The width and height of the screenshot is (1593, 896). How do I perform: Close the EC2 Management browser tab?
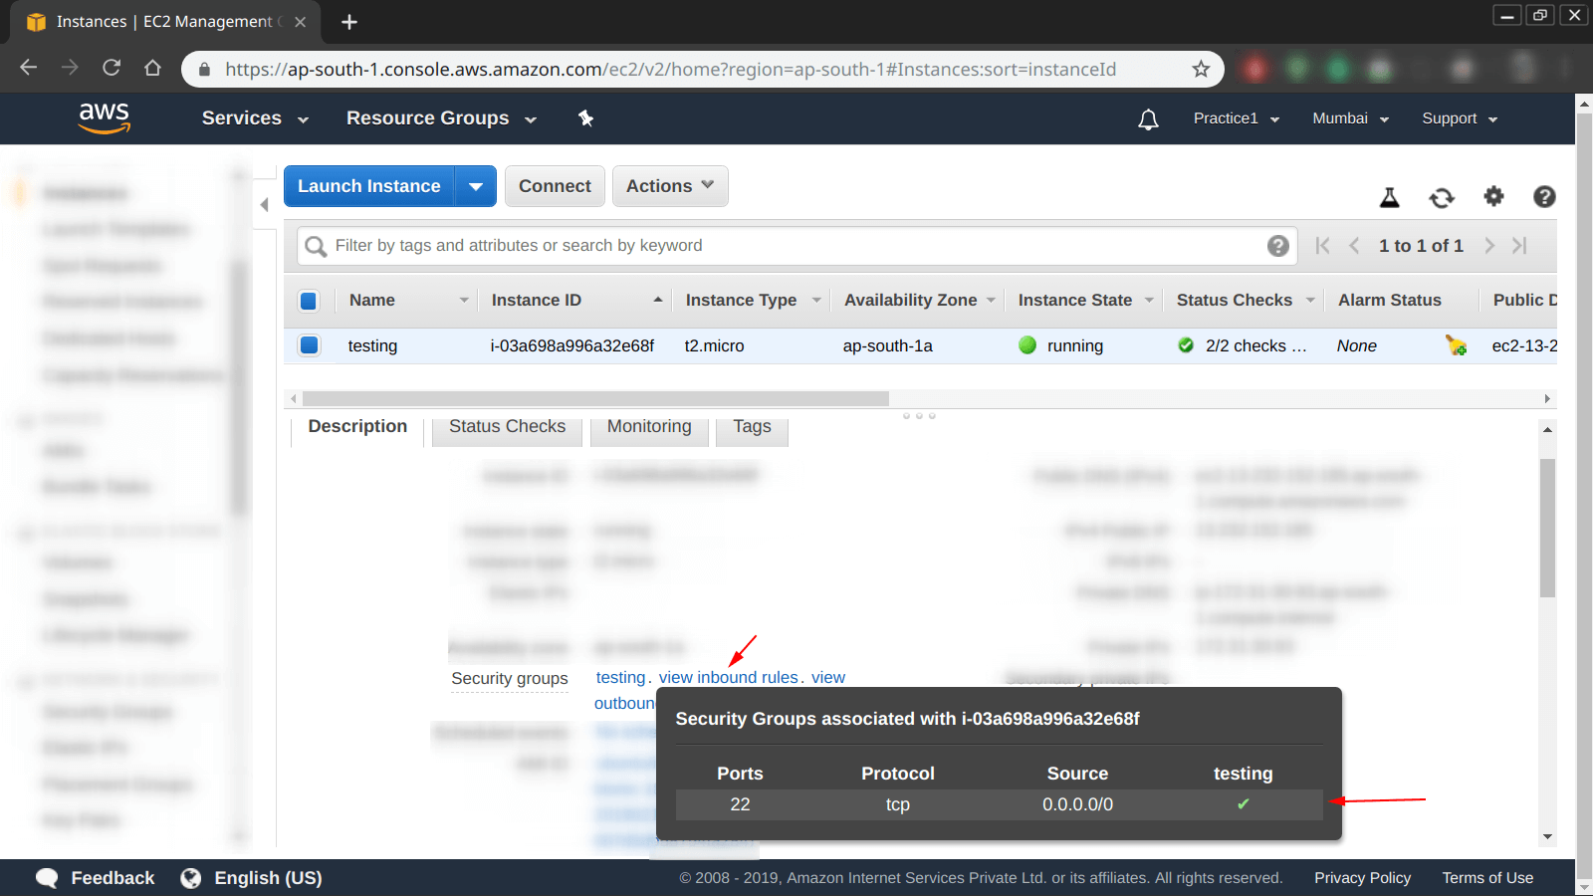(x=300, y=22)
